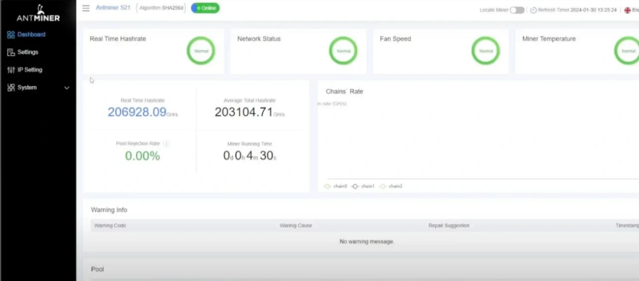
Task: Click the Refresh Timer clock icon
Action: click(x=533, y=10)
